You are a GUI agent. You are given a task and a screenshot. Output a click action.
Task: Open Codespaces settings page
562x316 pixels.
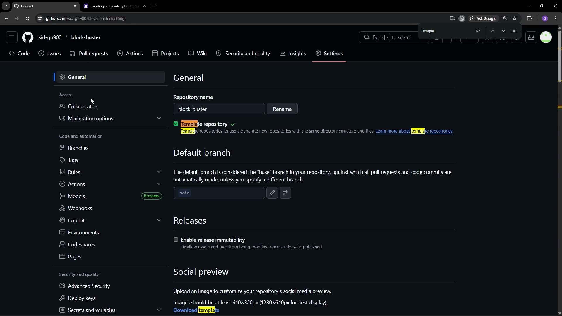click(x=110, y=244)
